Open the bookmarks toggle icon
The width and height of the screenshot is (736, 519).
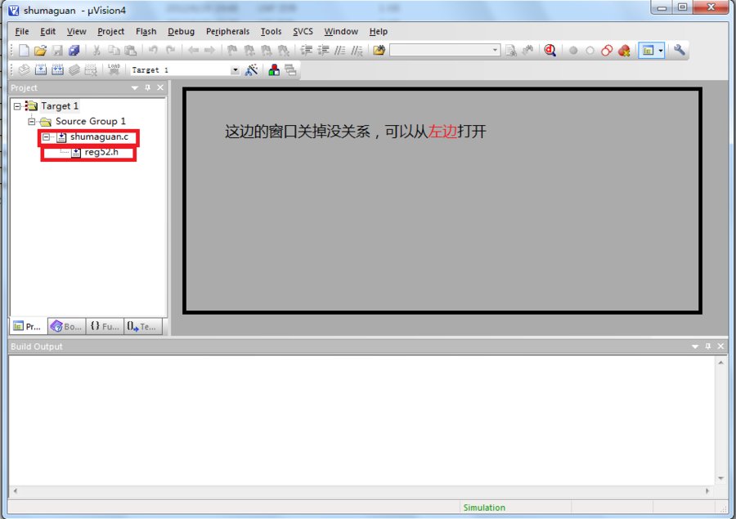pyautogui.click(x=233, y=50)
